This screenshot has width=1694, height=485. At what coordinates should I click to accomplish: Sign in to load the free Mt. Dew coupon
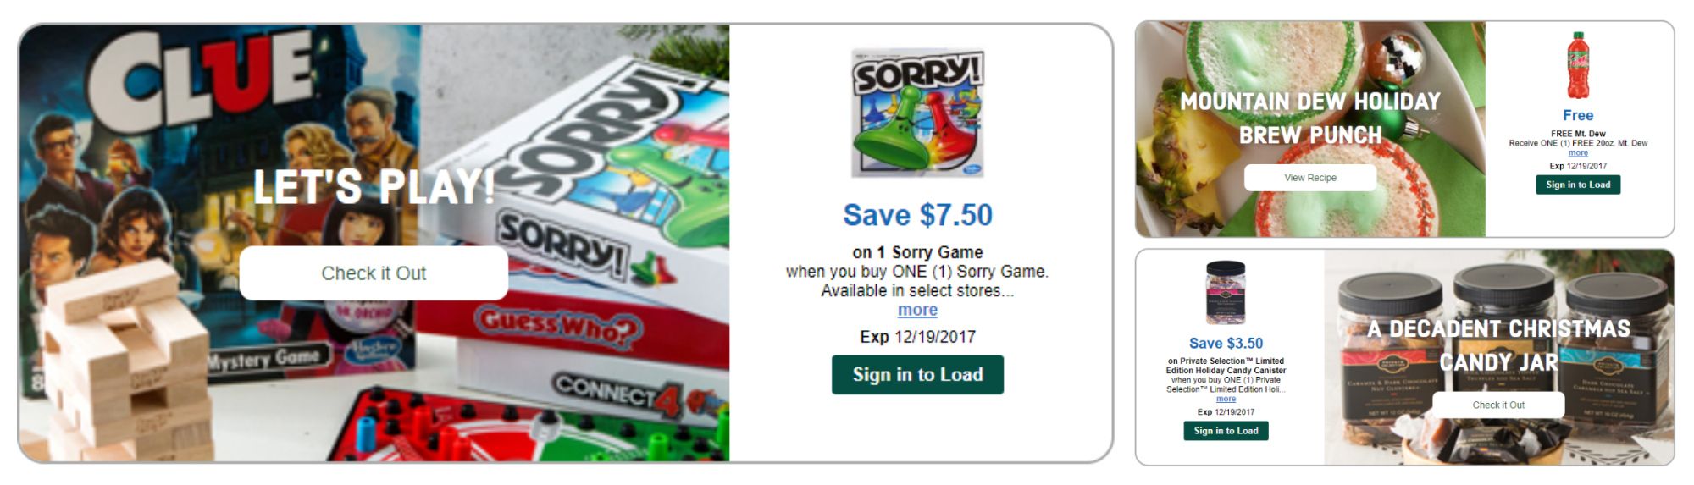[1578, 185]
